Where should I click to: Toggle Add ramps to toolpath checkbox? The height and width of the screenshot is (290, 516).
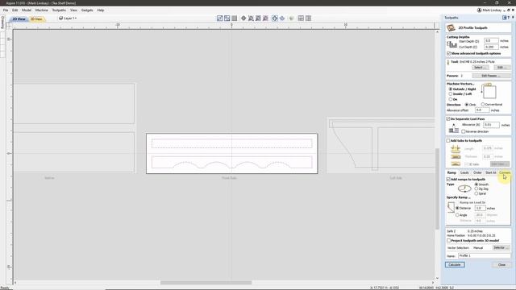(x=448, y=180)
